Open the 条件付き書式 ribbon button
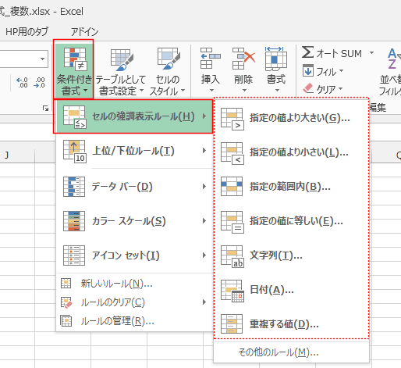This screenshot has height=368, width=401. pos(73,70)
